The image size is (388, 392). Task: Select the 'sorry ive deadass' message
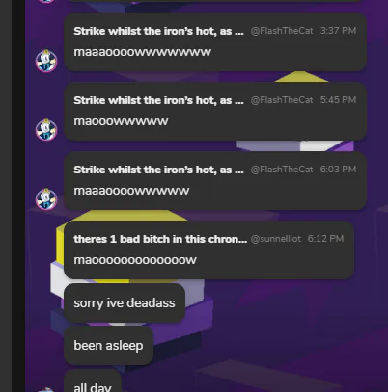tap(125, 303)
